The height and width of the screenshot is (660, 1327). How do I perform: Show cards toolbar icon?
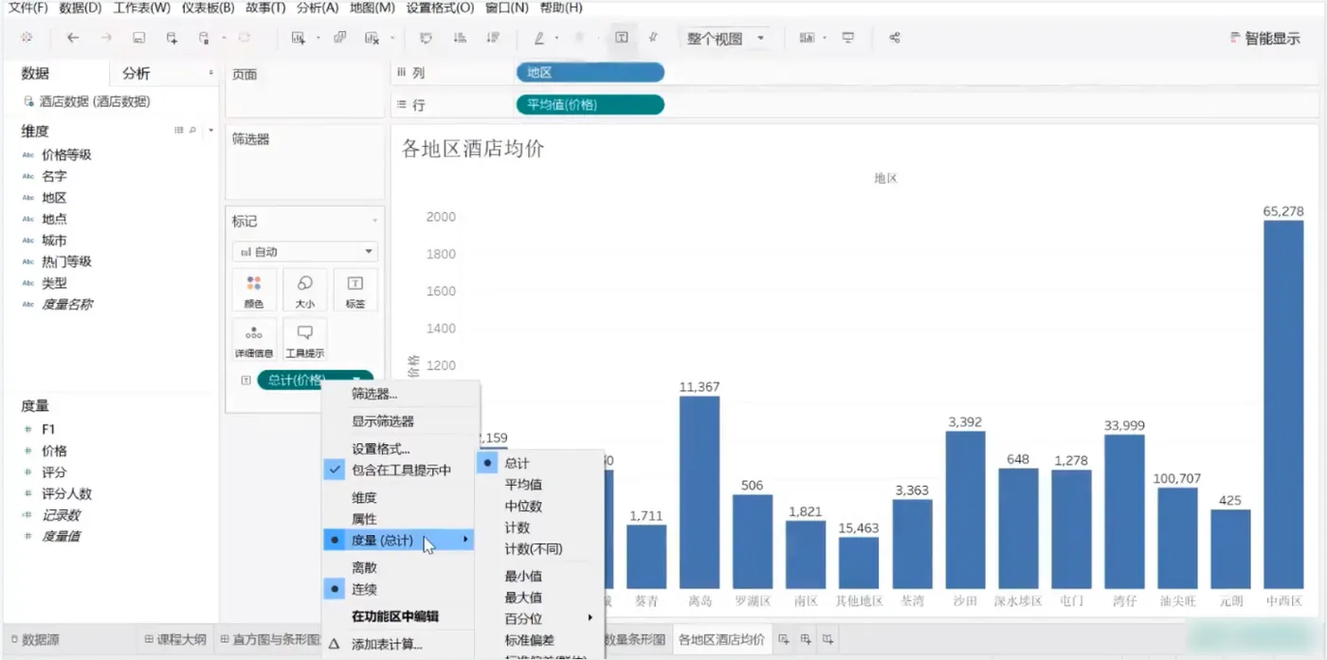pyautogui.click(x=807, y=38)
